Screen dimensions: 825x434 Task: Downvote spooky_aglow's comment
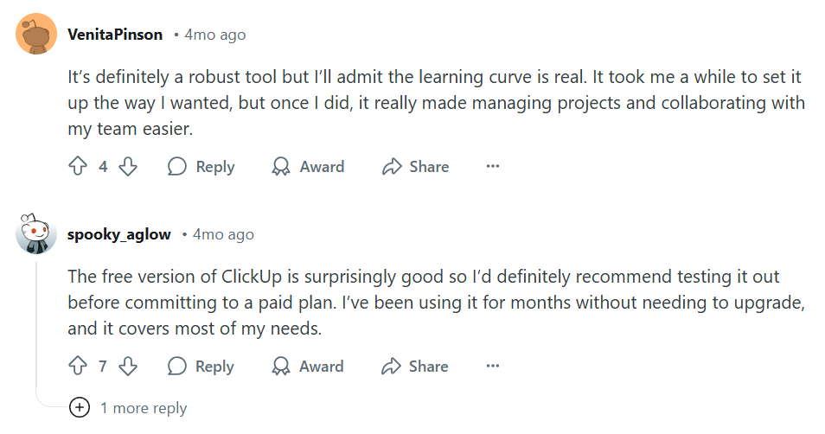[128, 367]
